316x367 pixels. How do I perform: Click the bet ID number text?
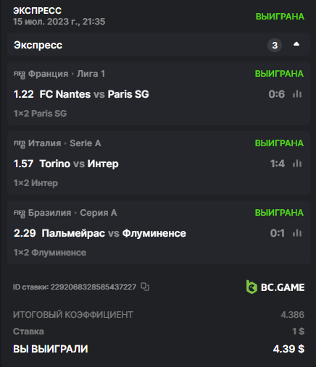point(93,287)
